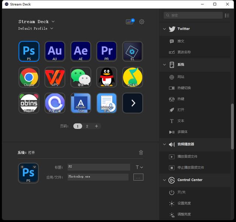This screenshot has width=236, height=222.
Task: Select the 停止播放音频文件 action
Action: [195, 168]
